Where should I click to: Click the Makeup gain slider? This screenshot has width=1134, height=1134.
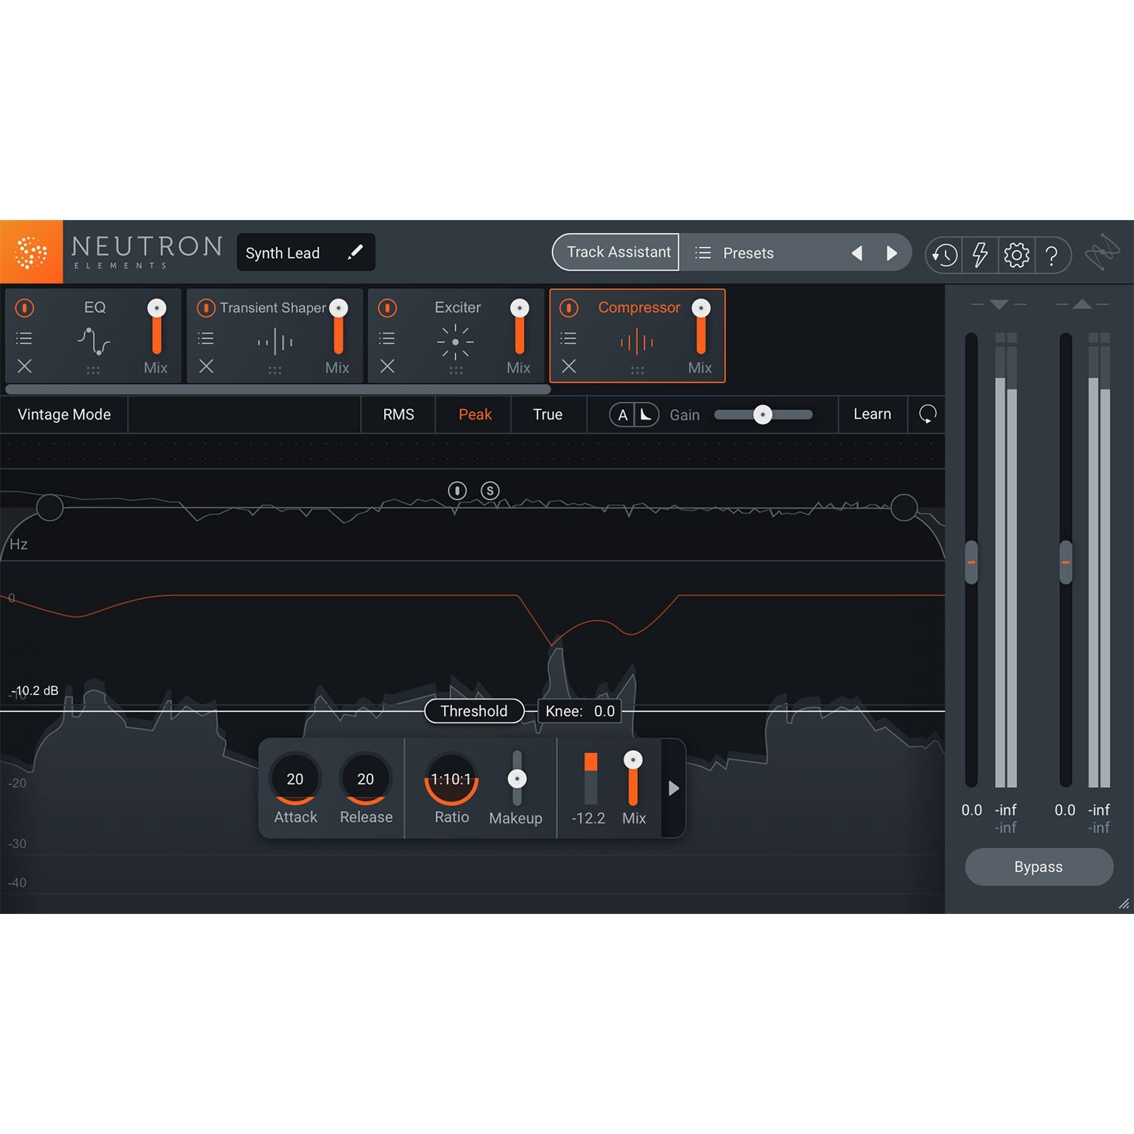point(517,779)
